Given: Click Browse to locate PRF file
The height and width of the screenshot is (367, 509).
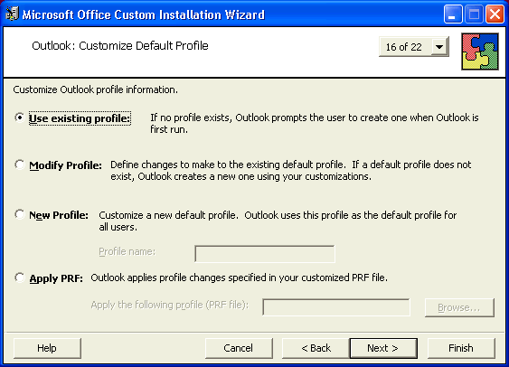Looking at the screenshot, I should tap(459, 307).
